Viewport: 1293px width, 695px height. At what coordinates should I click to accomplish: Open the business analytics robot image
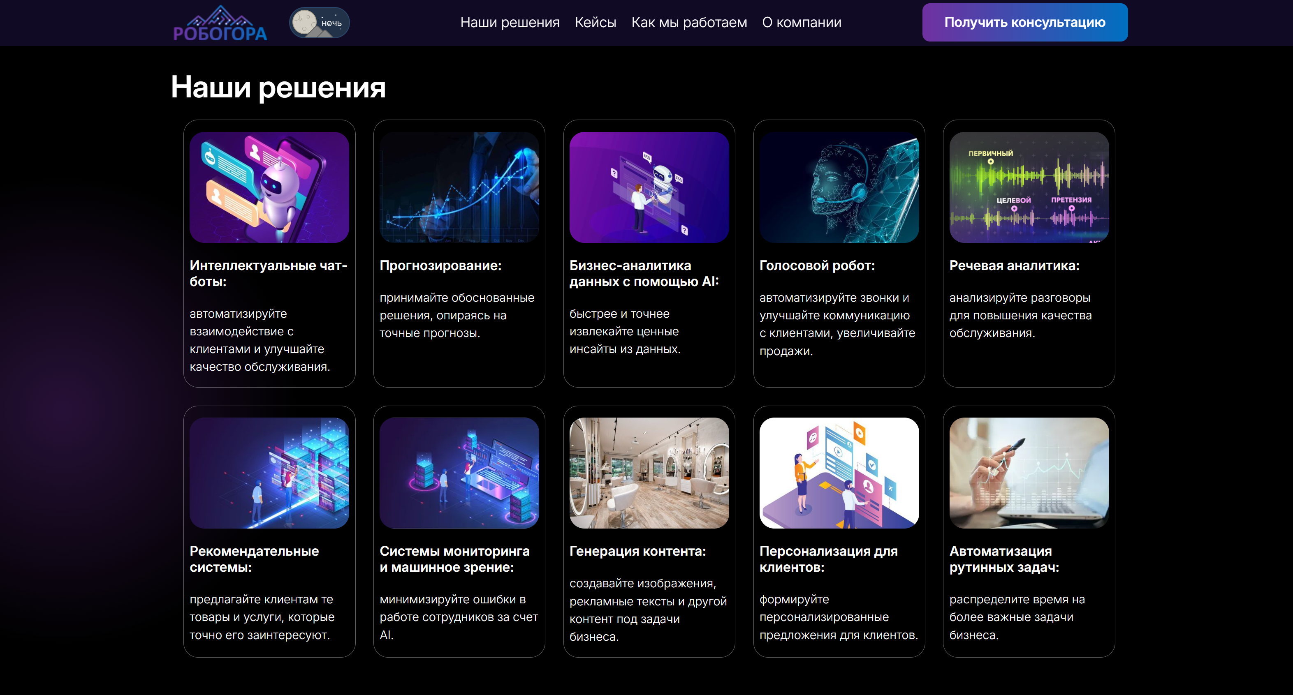point(649,187)
